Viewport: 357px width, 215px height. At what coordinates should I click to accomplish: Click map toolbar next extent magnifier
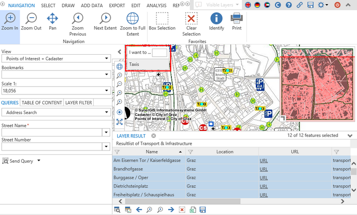[119, 102]
